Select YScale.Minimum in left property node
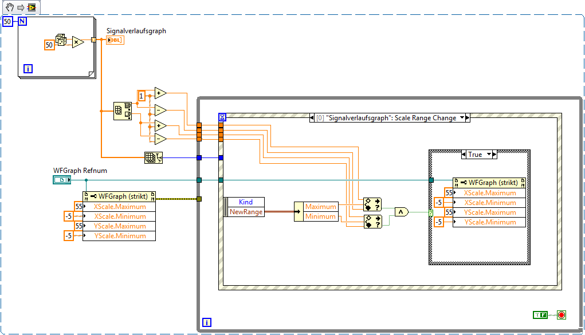585x335 pixels. pos(119,235)
